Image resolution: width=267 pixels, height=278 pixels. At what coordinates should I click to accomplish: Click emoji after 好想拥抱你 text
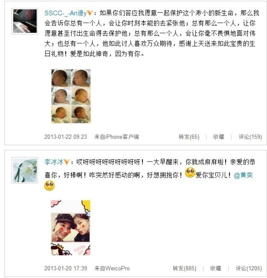(190, 173)
